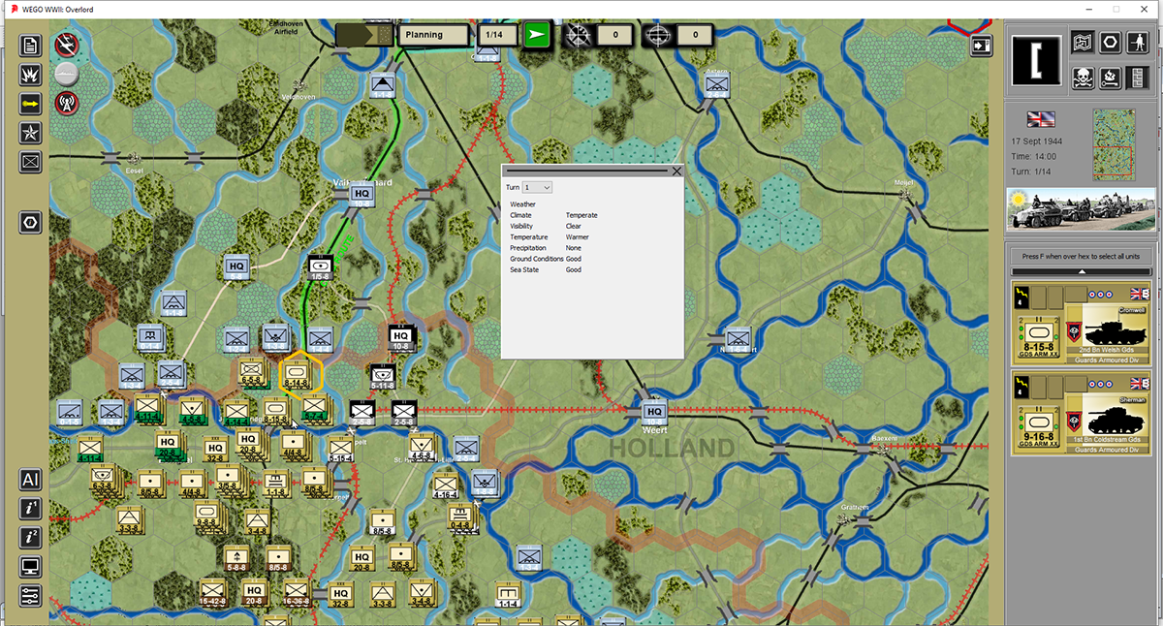Viewport: 1163px width, 626px height.
Task: Click the star icon in left toolbar
Action: point(30,132)
